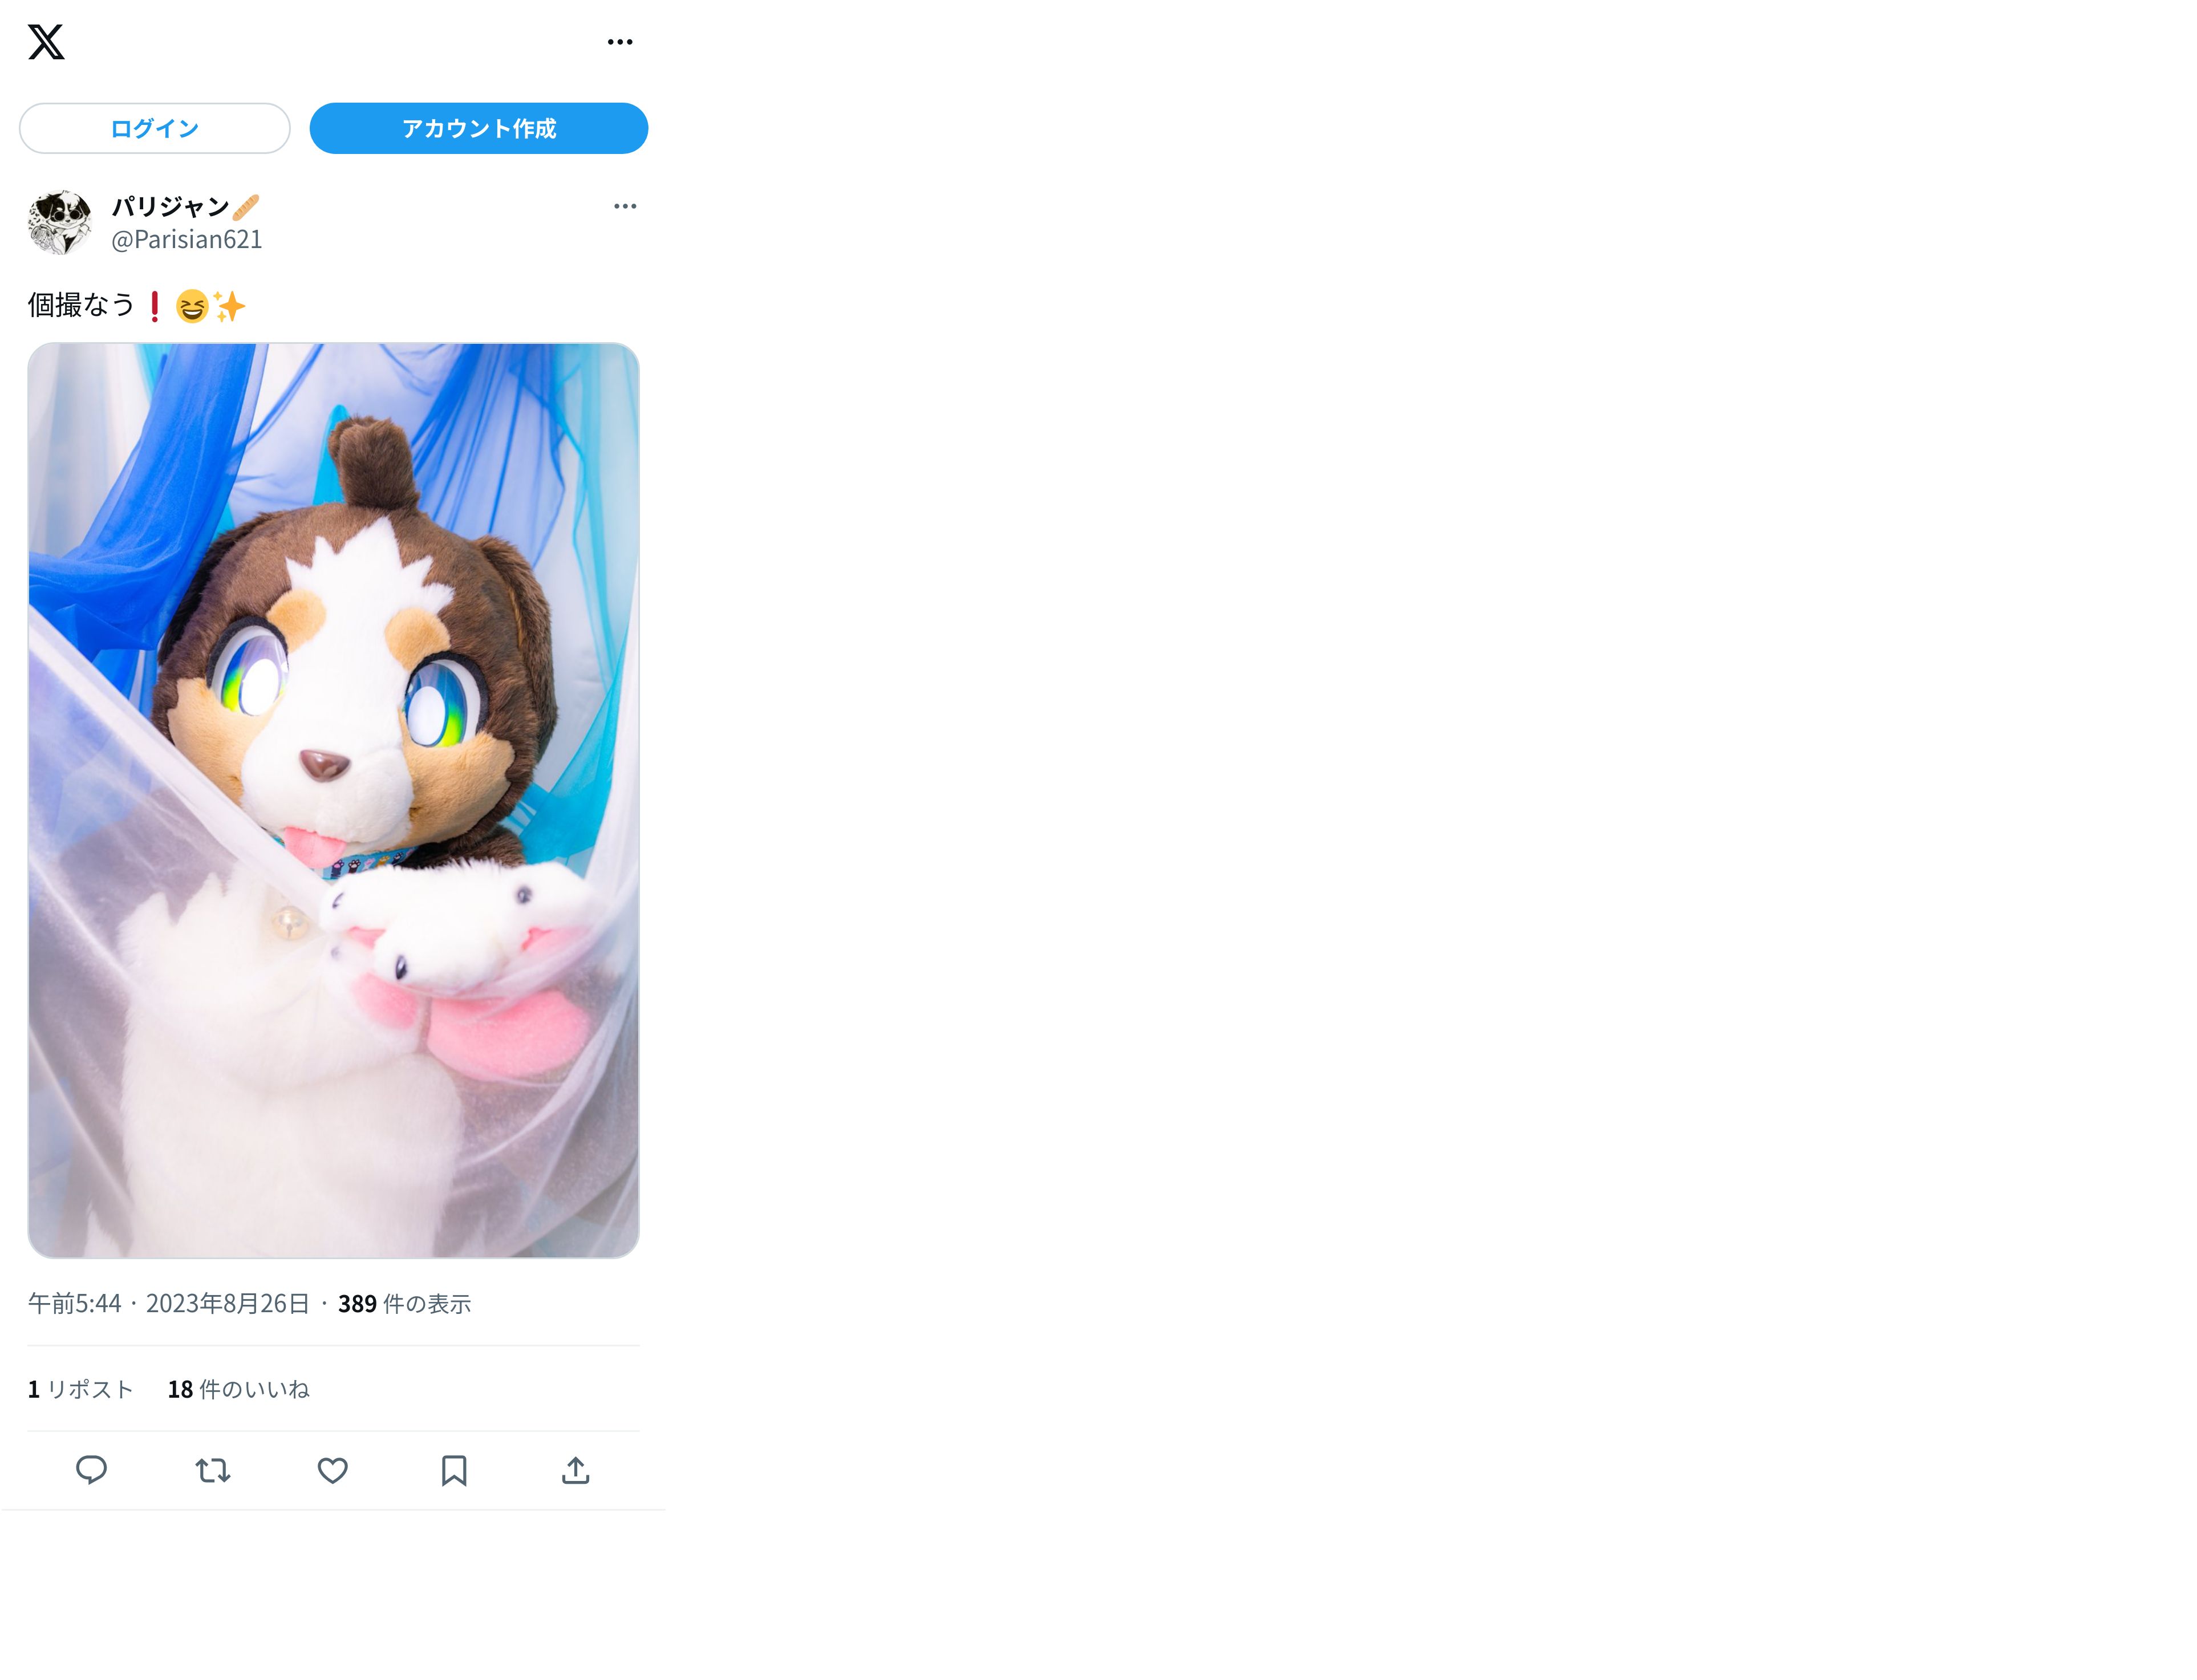This screenshot has height=1680, width=2197.
Task: Click the @Parisian621 handle
Action: [x=187, y=239]
